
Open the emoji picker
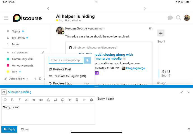[63, 100]
